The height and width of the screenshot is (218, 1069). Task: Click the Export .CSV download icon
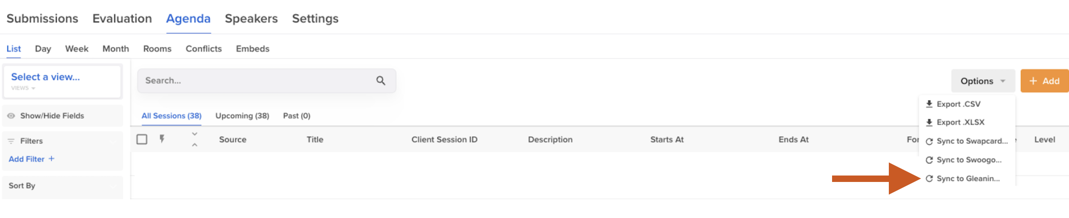[929, 104]
